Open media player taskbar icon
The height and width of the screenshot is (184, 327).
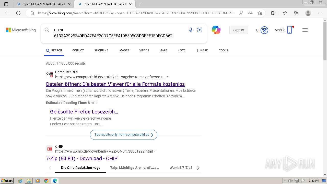(38, 181)
